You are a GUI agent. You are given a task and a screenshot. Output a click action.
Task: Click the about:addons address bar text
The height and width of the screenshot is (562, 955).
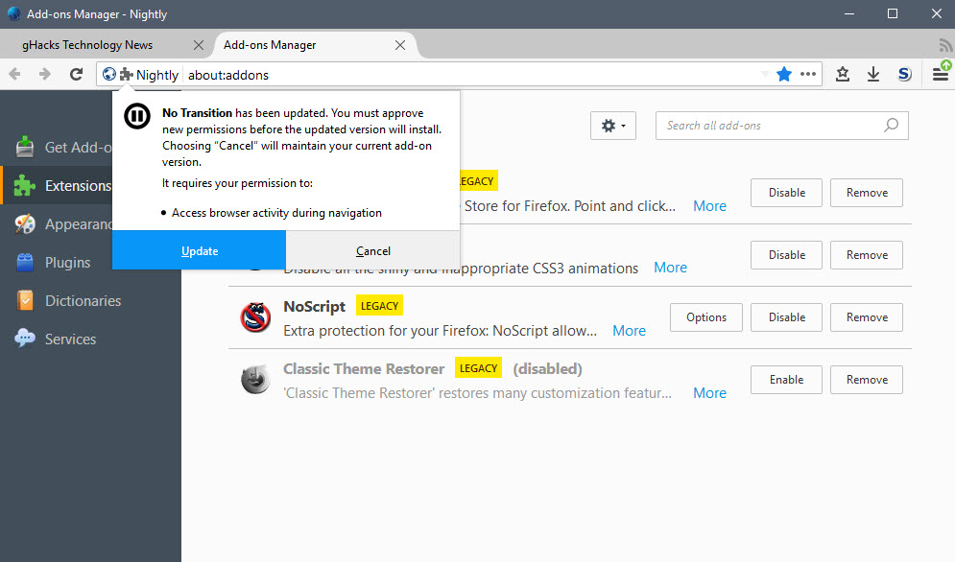(228, 75)
